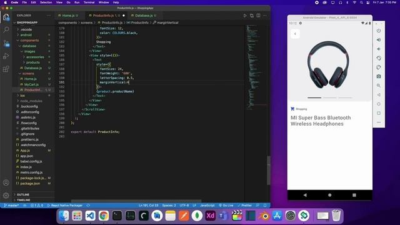
Task: Open MyCart.js in the explorer
Action: [31, 84]
